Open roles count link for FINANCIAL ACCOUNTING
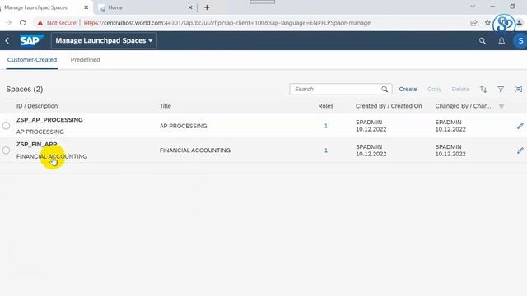 (326, 150)
